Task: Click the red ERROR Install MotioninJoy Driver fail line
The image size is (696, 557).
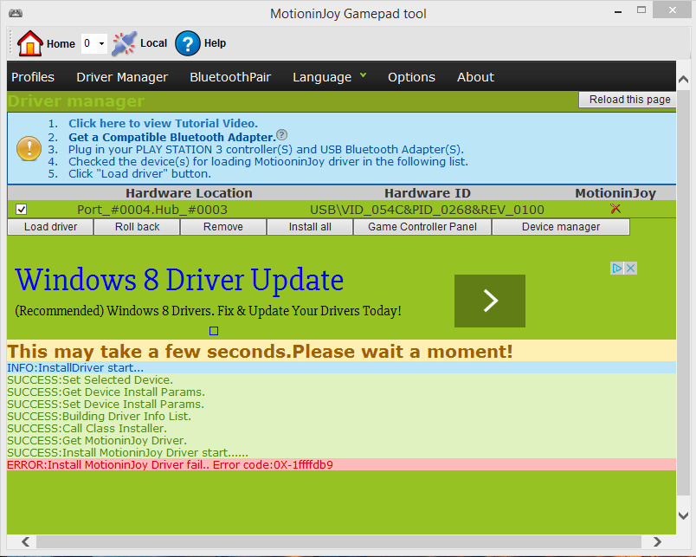Action: tap(341, 464)
